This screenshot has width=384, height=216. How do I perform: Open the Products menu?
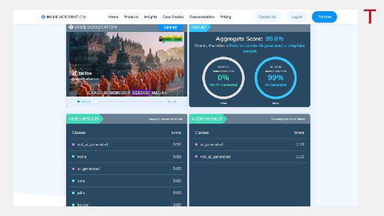click(x=131, y=17)
